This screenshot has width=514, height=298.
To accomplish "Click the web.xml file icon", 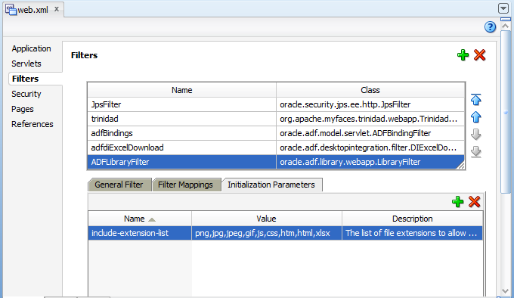I will [x=11, y=10].
